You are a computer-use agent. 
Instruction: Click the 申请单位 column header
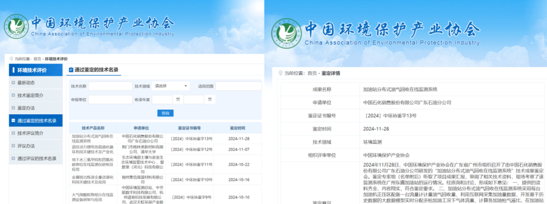[x=141, y=128]
